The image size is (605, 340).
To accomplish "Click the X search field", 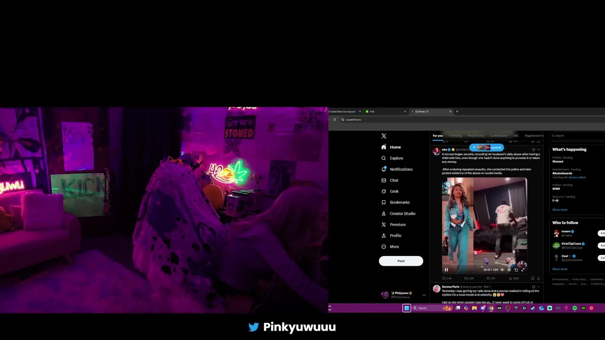I will point(579,136).
